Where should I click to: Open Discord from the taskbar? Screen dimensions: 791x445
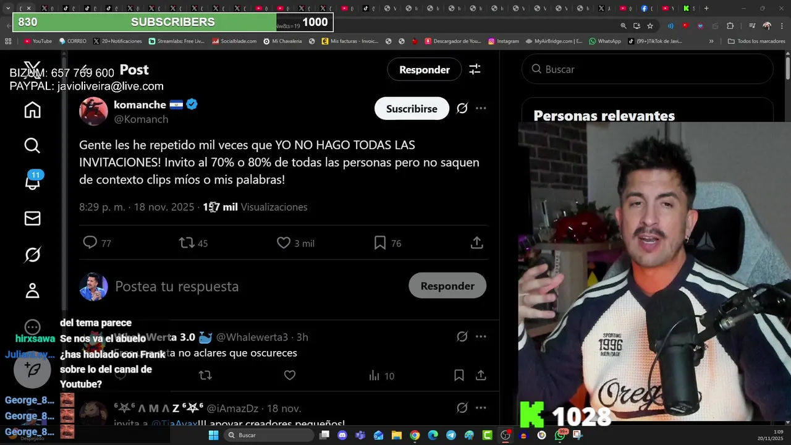[342, 435]
